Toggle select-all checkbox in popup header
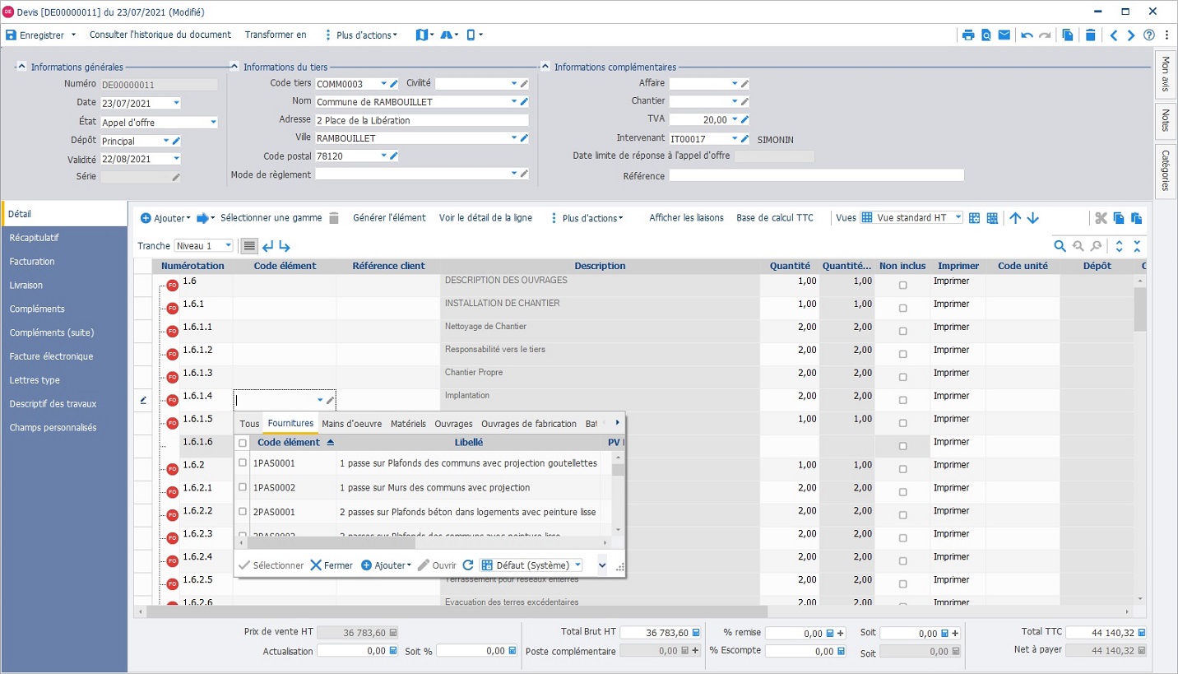This screenshot has width=1178, height=674. tap(243, 443)
